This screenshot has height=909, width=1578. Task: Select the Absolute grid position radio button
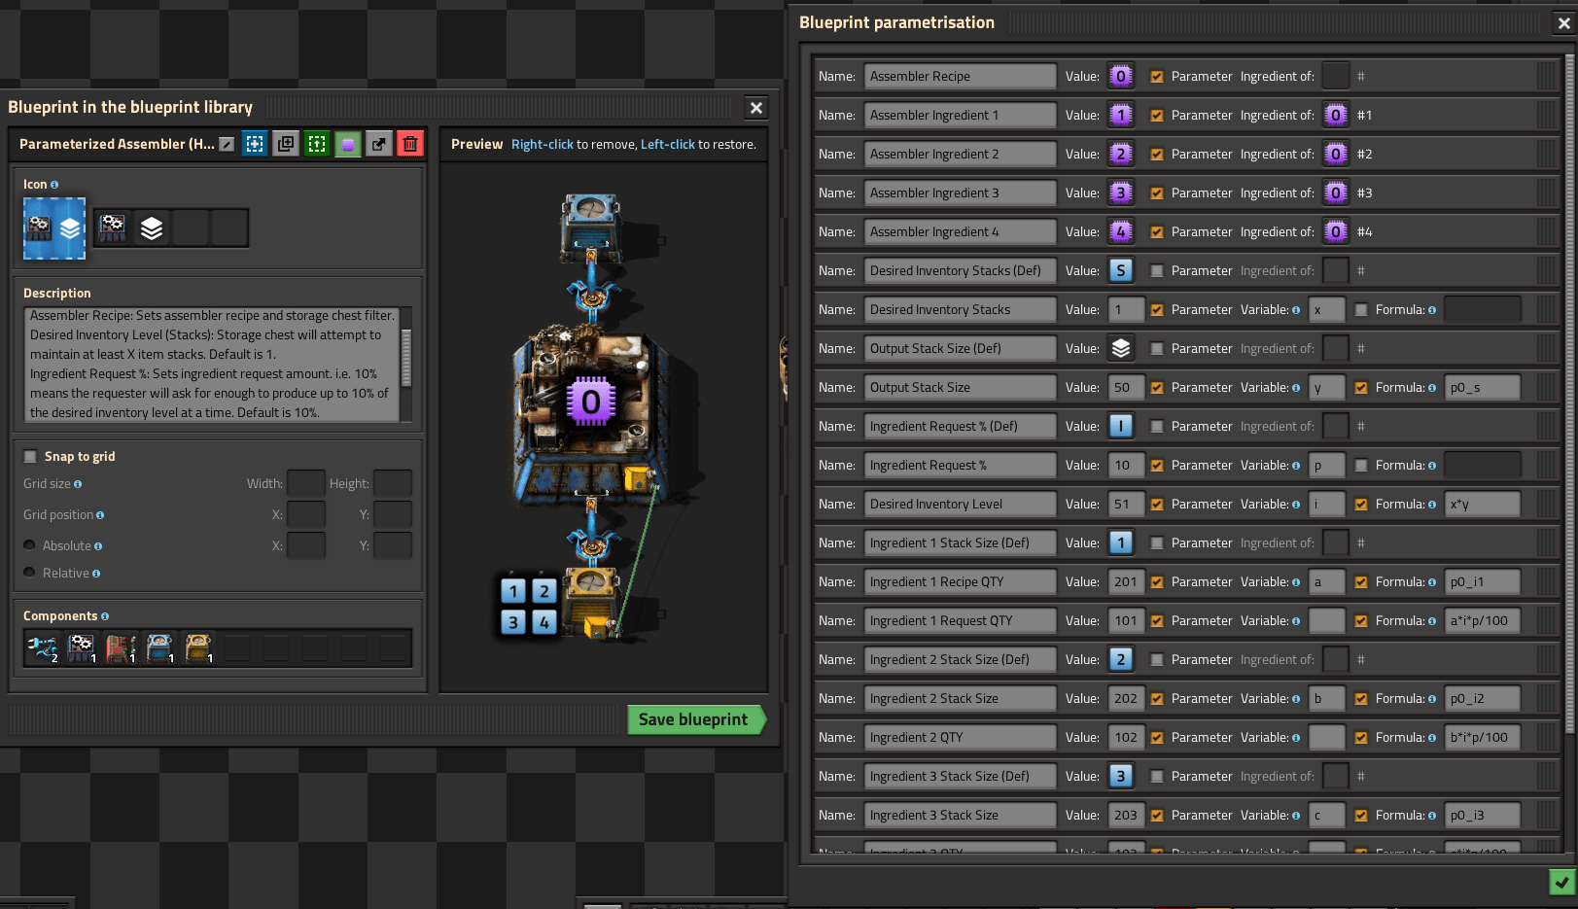30,545
